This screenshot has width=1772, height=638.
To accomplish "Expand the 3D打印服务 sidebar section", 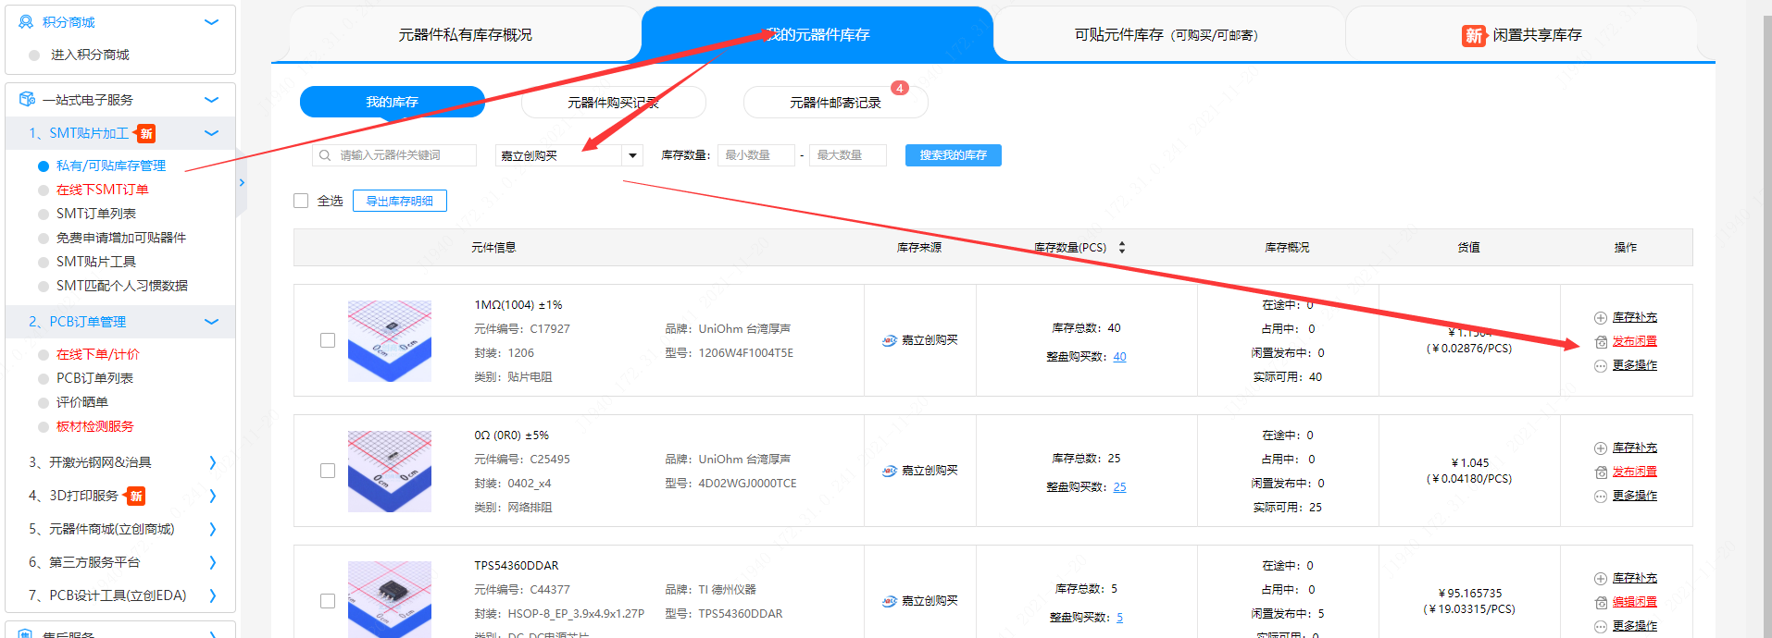I will click(x=212, y=497).
